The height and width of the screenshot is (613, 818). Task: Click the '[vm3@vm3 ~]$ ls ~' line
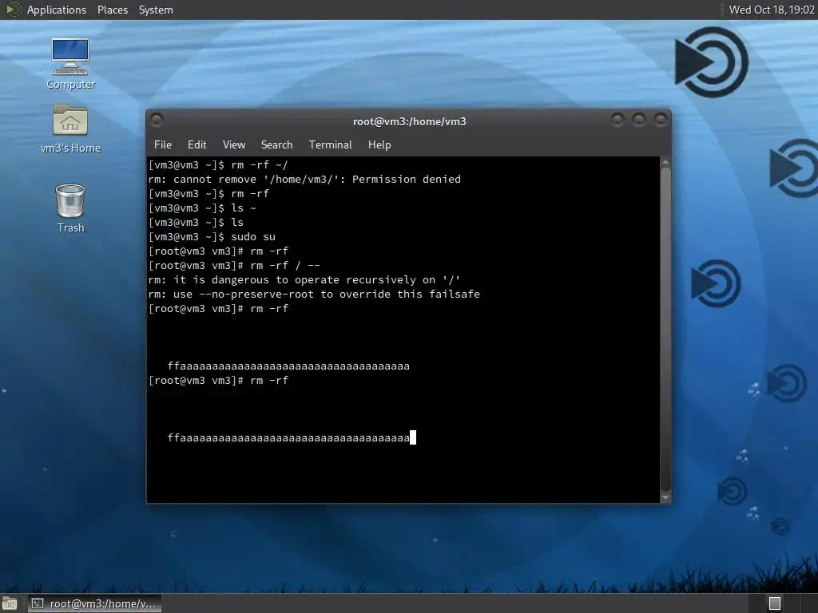click(x=202, y=208)
